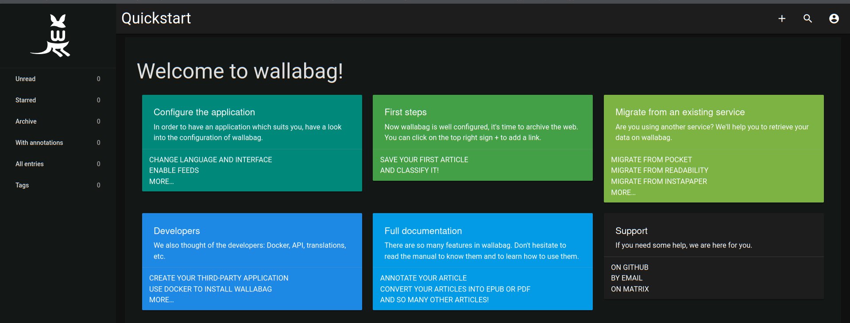Image resolution: width=850 pixels, height=323 pixels.
Task: Open search with the magnifier icon
Action: (808, 19)
